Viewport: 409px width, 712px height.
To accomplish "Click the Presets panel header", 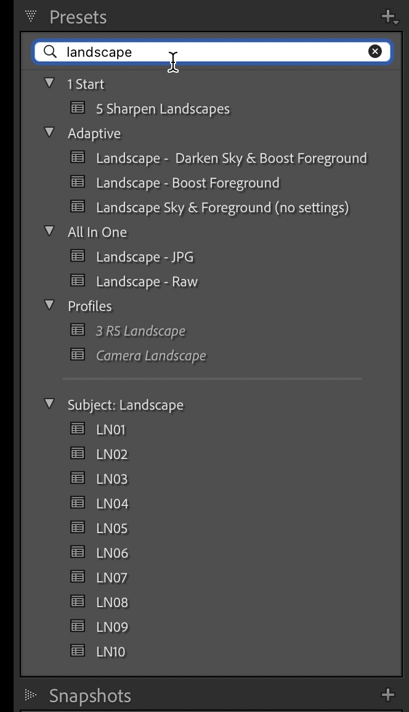I will (x=78, y=17).
